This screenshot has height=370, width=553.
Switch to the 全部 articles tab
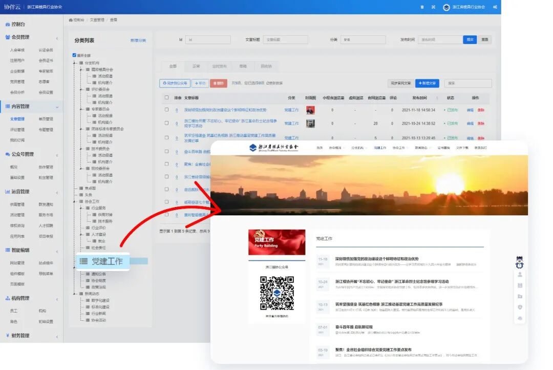pos(173,67)
